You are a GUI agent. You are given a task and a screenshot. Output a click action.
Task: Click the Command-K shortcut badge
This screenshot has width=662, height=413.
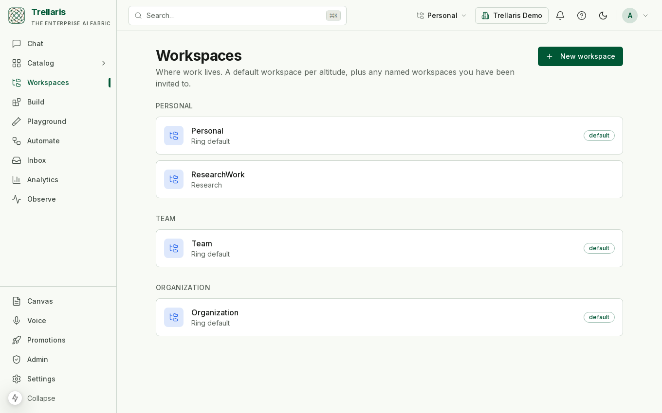coord(333,16)
